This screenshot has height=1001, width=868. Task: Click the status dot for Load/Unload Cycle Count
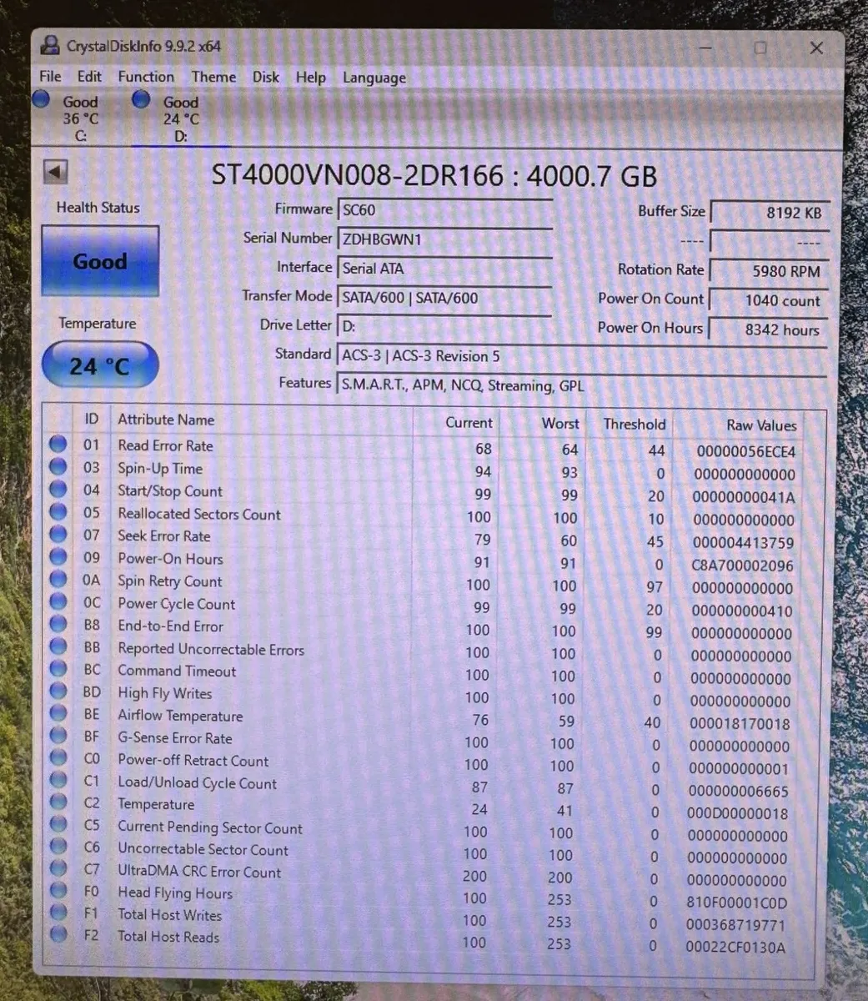click(x=58, y=780)
